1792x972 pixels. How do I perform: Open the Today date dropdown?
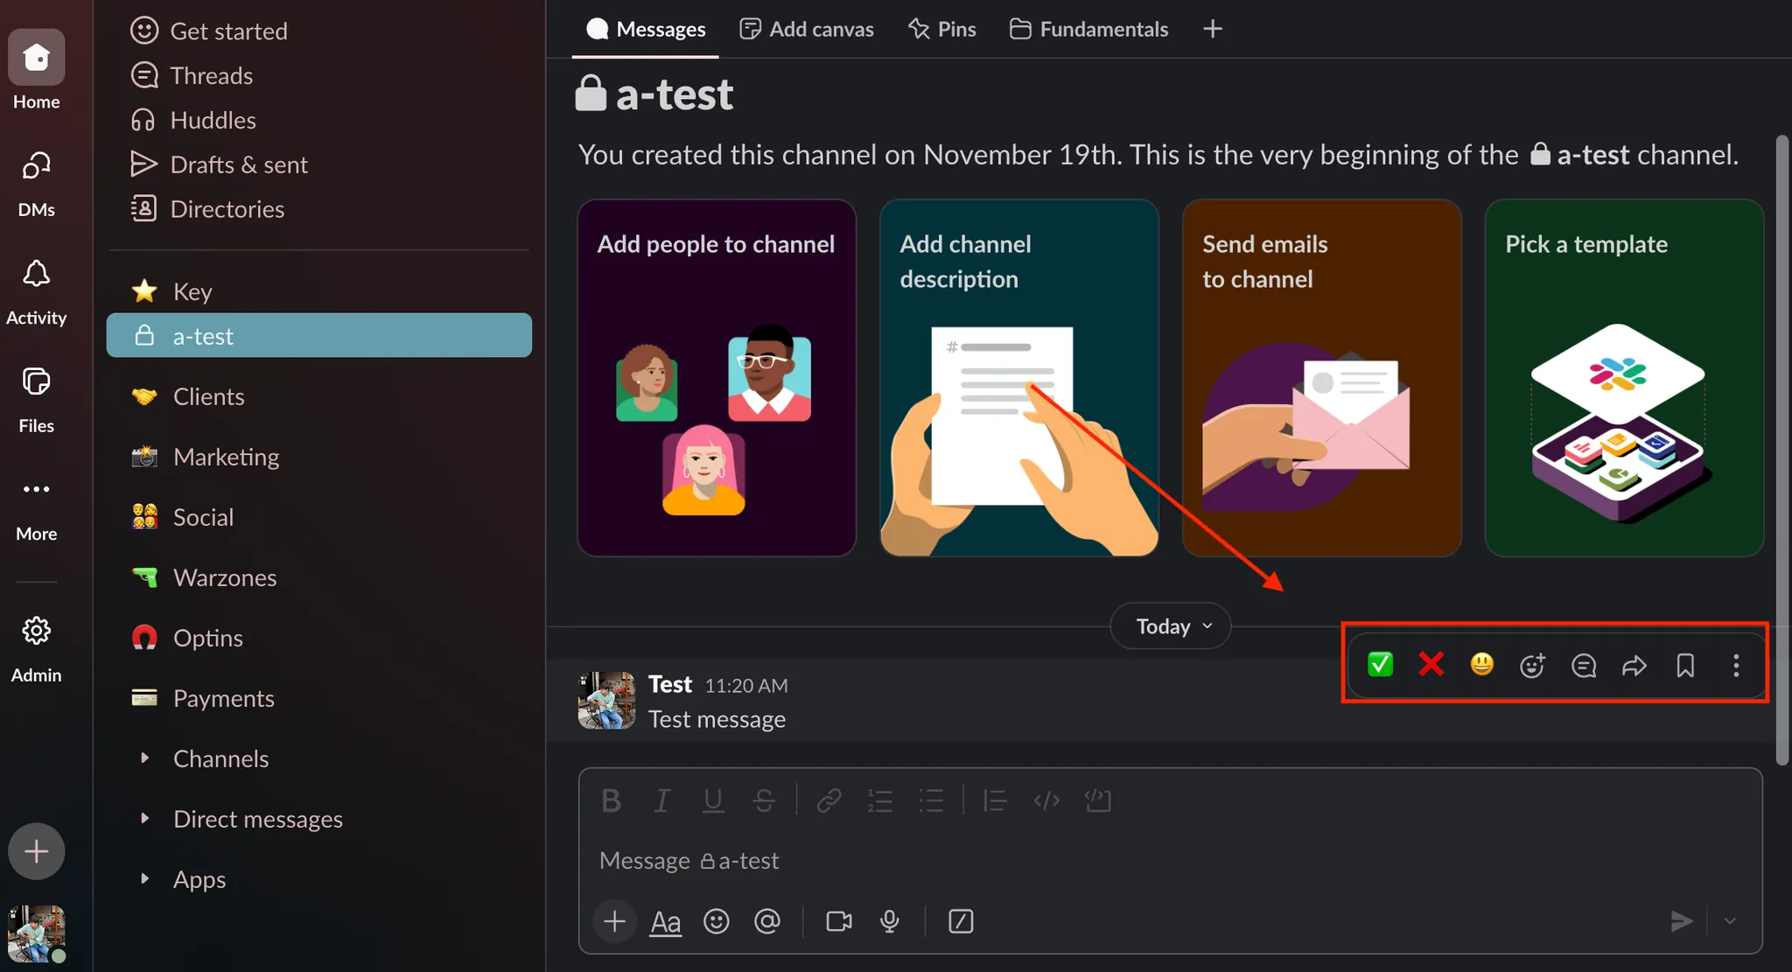pyautogui.click(x=1171, y=626)
